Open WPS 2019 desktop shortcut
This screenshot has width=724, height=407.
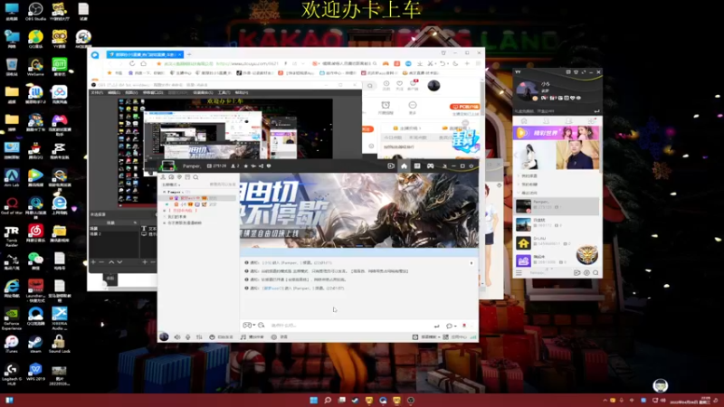tap(35, 373)
